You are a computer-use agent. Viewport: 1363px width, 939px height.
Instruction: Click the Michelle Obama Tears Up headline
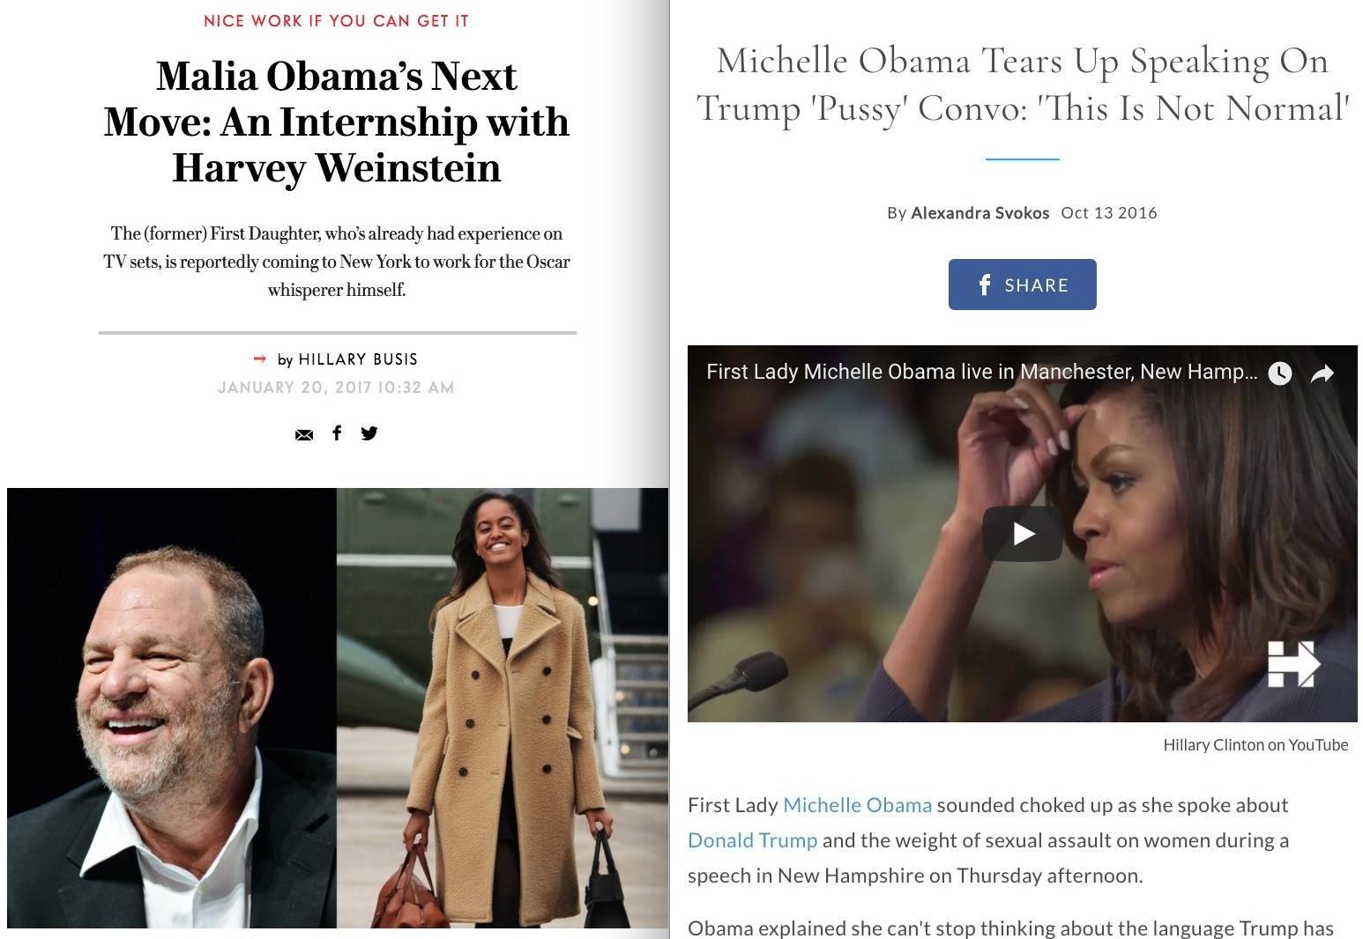(x=1023, y=85)
